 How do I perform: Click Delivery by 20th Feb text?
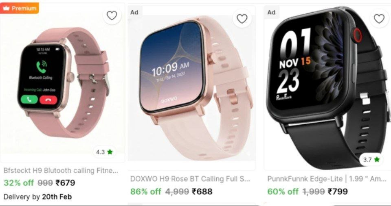click(37, 197)
